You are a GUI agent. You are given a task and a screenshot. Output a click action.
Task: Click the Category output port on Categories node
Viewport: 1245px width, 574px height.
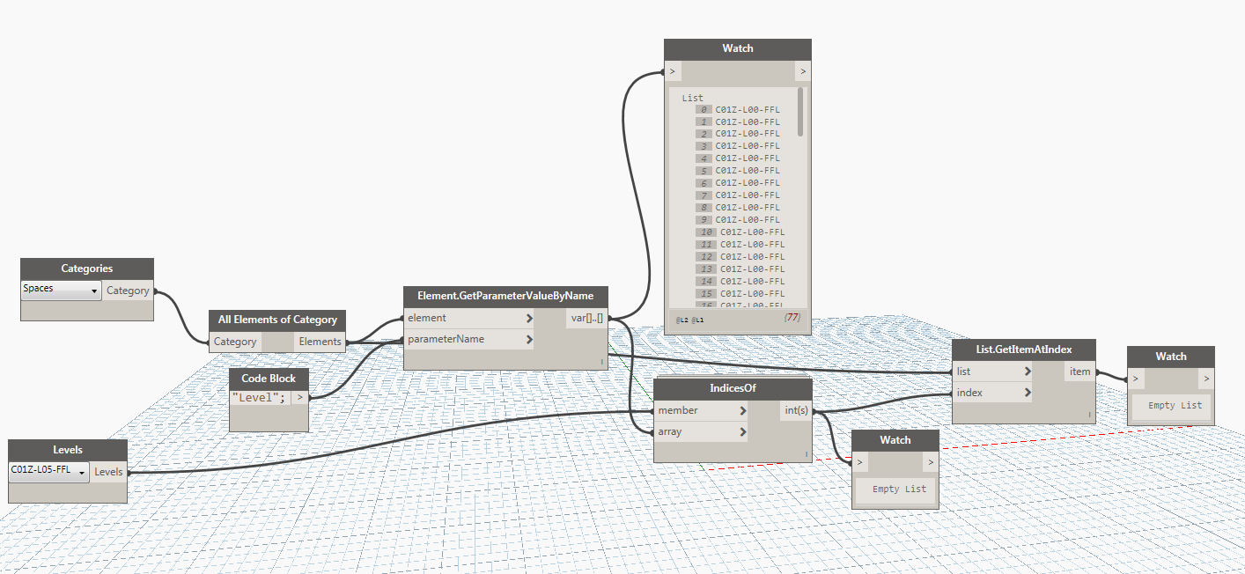tap(128, 291)
